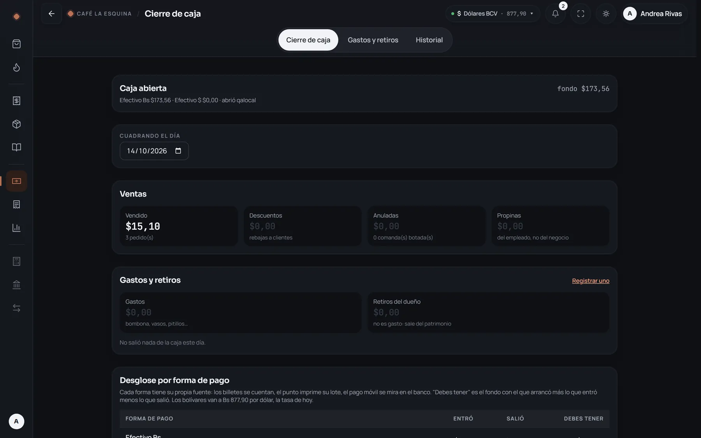Switch to Historial tab
This screenshot has width=701, height=438.
point(429,40)
